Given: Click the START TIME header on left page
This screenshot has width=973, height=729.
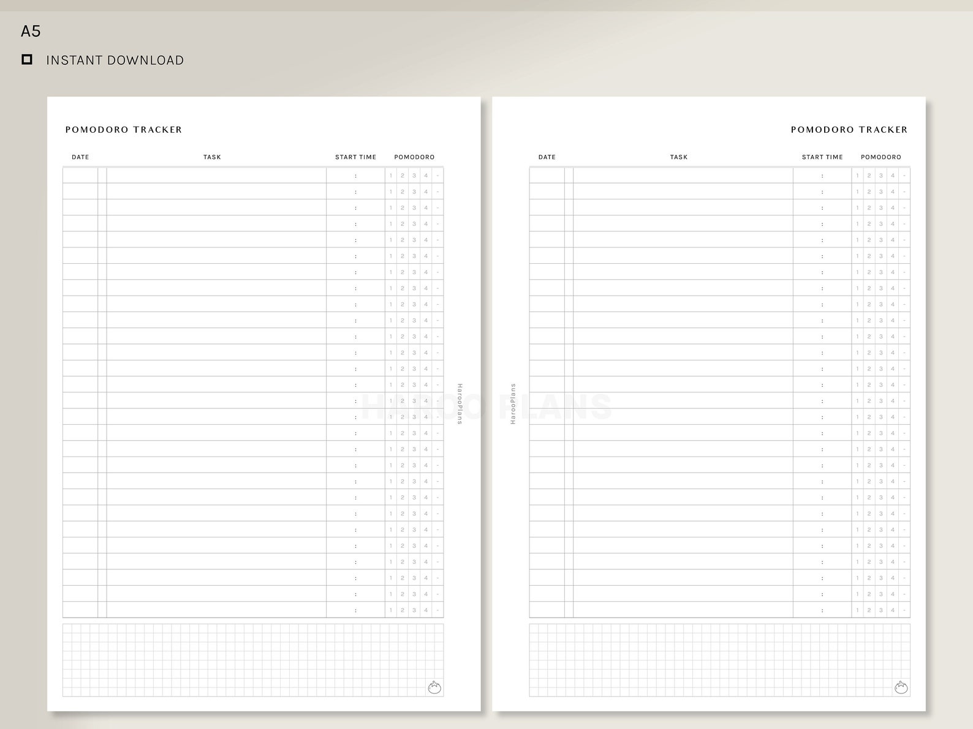Looking at the screenshot, I should (x=356, y=157).
